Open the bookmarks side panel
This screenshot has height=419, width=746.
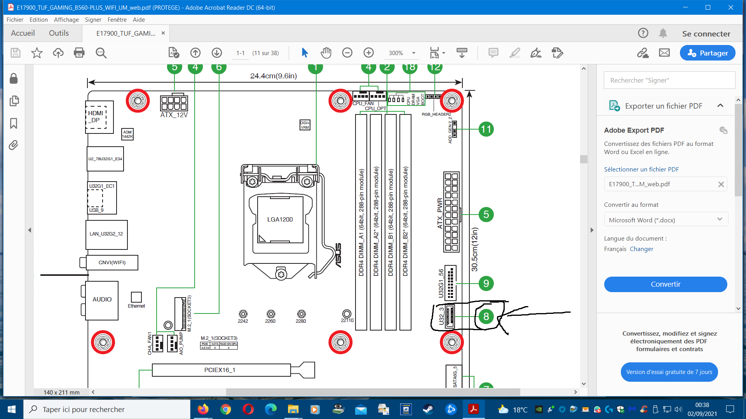pos(14,123)
